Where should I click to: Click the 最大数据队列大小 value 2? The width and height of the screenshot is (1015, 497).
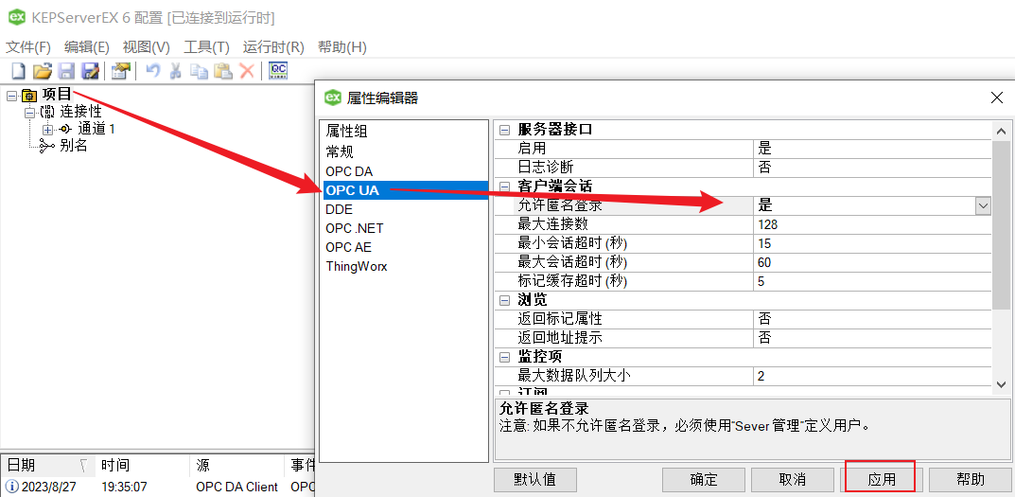[x=872, y=375]
